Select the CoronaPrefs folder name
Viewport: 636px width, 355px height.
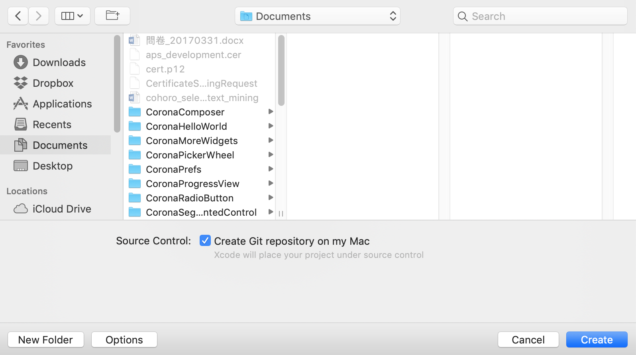pos(173,170)
